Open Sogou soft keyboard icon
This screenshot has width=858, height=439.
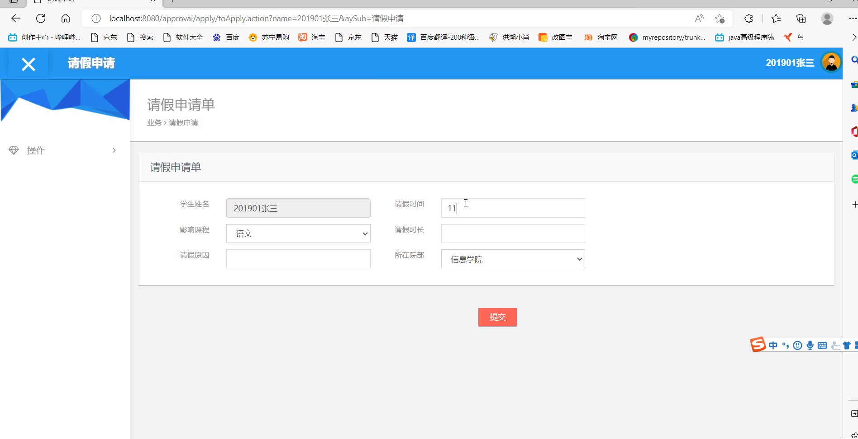[822, 346]
